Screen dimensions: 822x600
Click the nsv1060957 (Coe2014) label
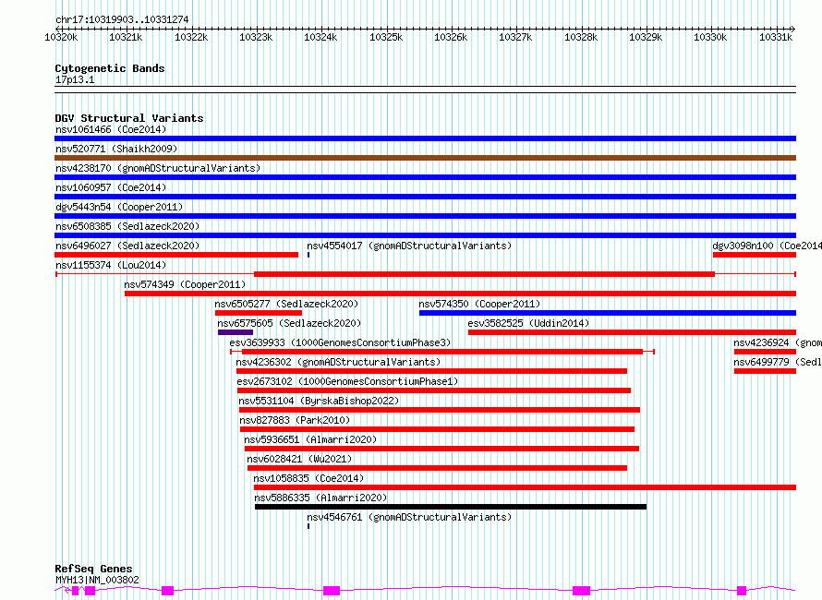tap(111, 187)
